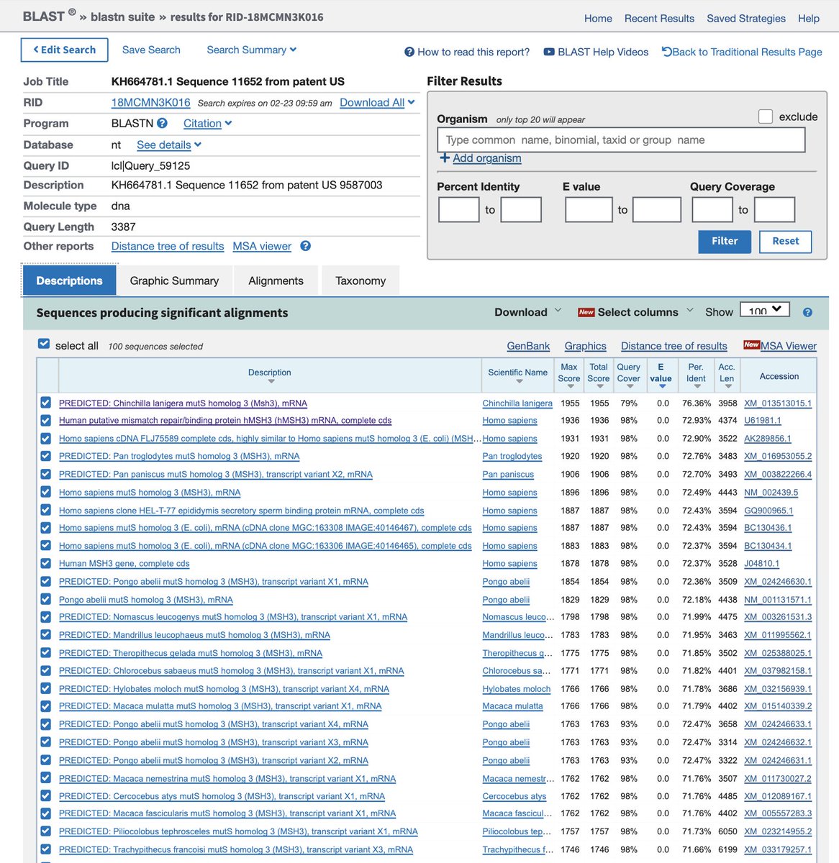Open the Download All dropdown

tap(377, 103)
